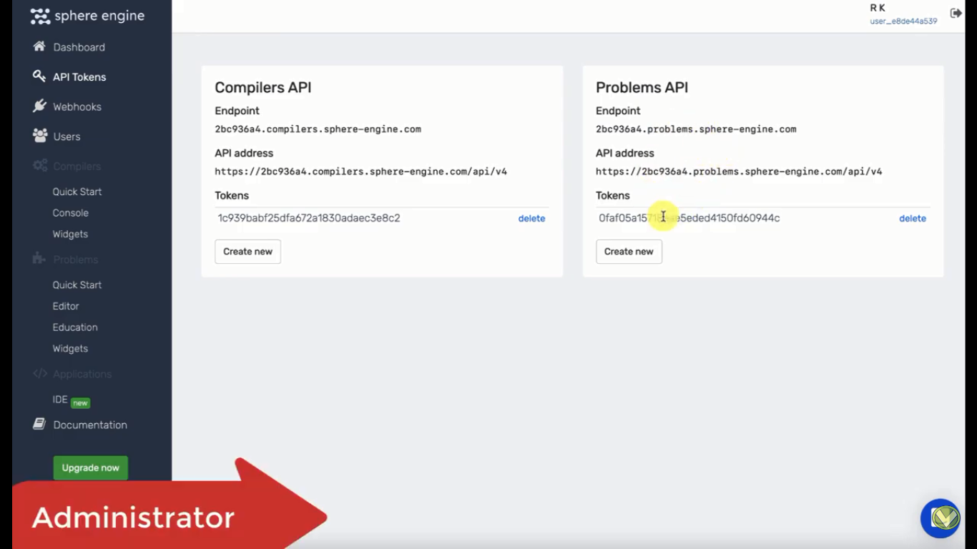This screenshot has height=549, width=977.
Task: Click the Compilers API card heading
Action: (x=263, y=87)
